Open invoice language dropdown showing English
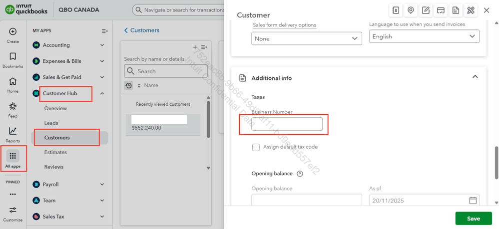499x229 pixels. pos(424,36)
